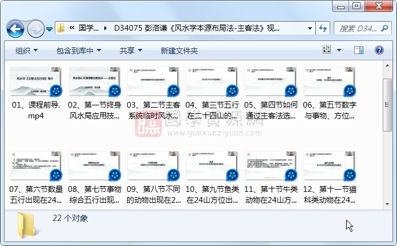Click file name text 01、课程前导.mp4
The height and width of the screenshot is (246, 397).
(x=36, y=110)
